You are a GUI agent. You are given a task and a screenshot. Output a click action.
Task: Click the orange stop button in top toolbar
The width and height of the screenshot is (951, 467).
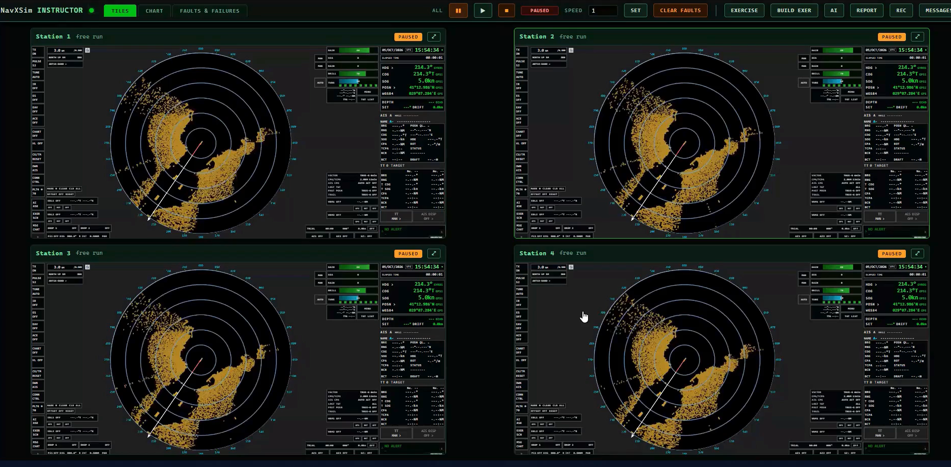tap(506, 10)
